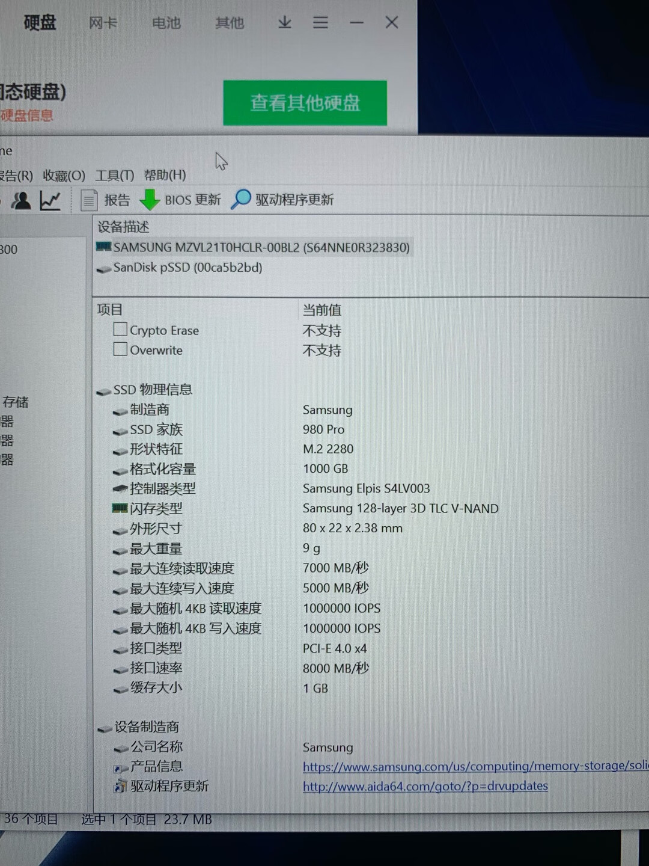Click the device manufacturer section drive icon
Image resolution: width=649 pixels, height=866 pixels.
point(105,729)
